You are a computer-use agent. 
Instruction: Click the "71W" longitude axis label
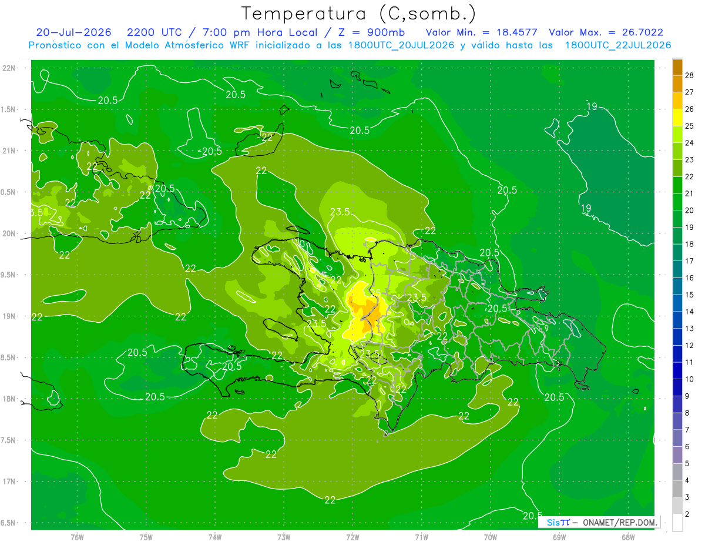pos(421,537)
